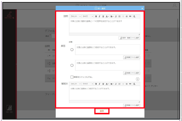This screenshot has height=121, width=182.
Task: Insert bulleted list in 解説文 editor
Action: pyautogui.click(x=119, y=84)
